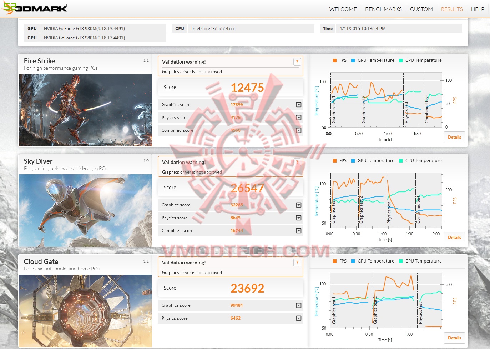Select the Cloud Gate score 23692
490x349 pixels.
tap(247, 288)
